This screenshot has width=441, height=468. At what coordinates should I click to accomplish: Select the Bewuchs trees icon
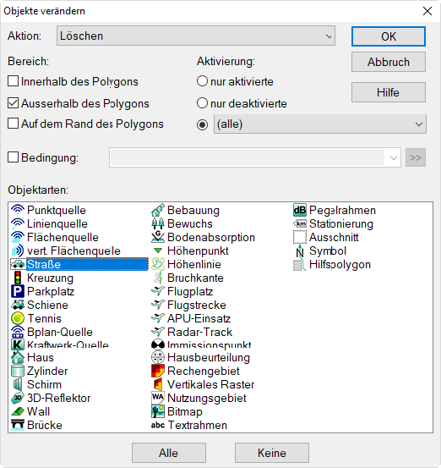point(158,223)
